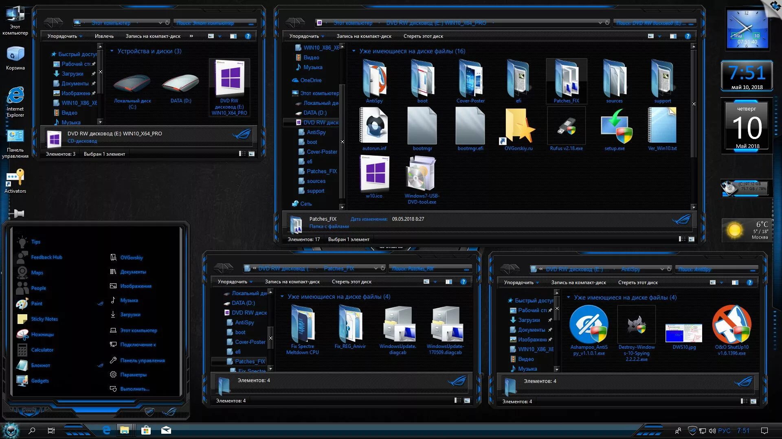Open Internet Explorer desktop icon

point(15,102)
